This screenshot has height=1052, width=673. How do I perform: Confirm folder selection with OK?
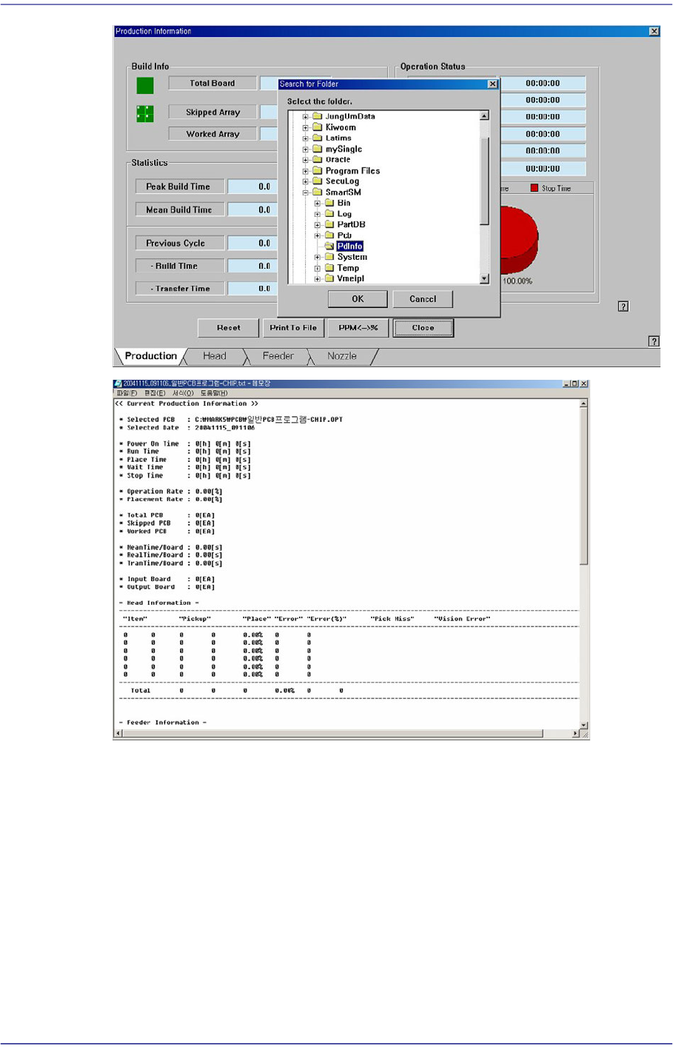[358, 299]
